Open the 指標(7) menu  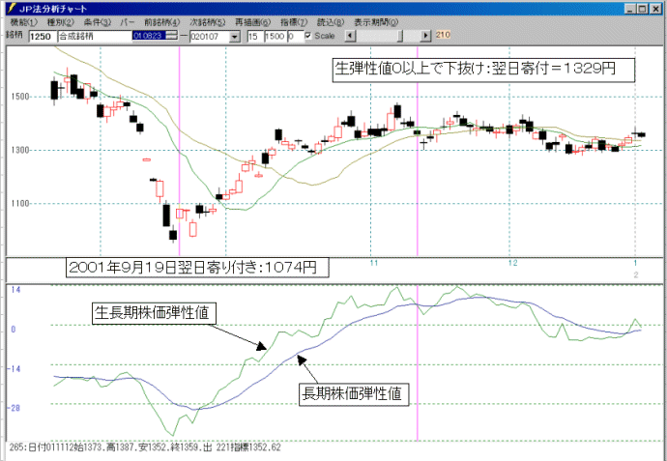294,22
